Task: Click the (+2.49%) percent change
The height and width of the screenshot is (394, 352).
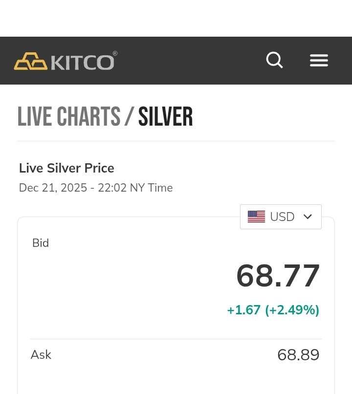Action: pyautogui.click(x=292, y=310)
